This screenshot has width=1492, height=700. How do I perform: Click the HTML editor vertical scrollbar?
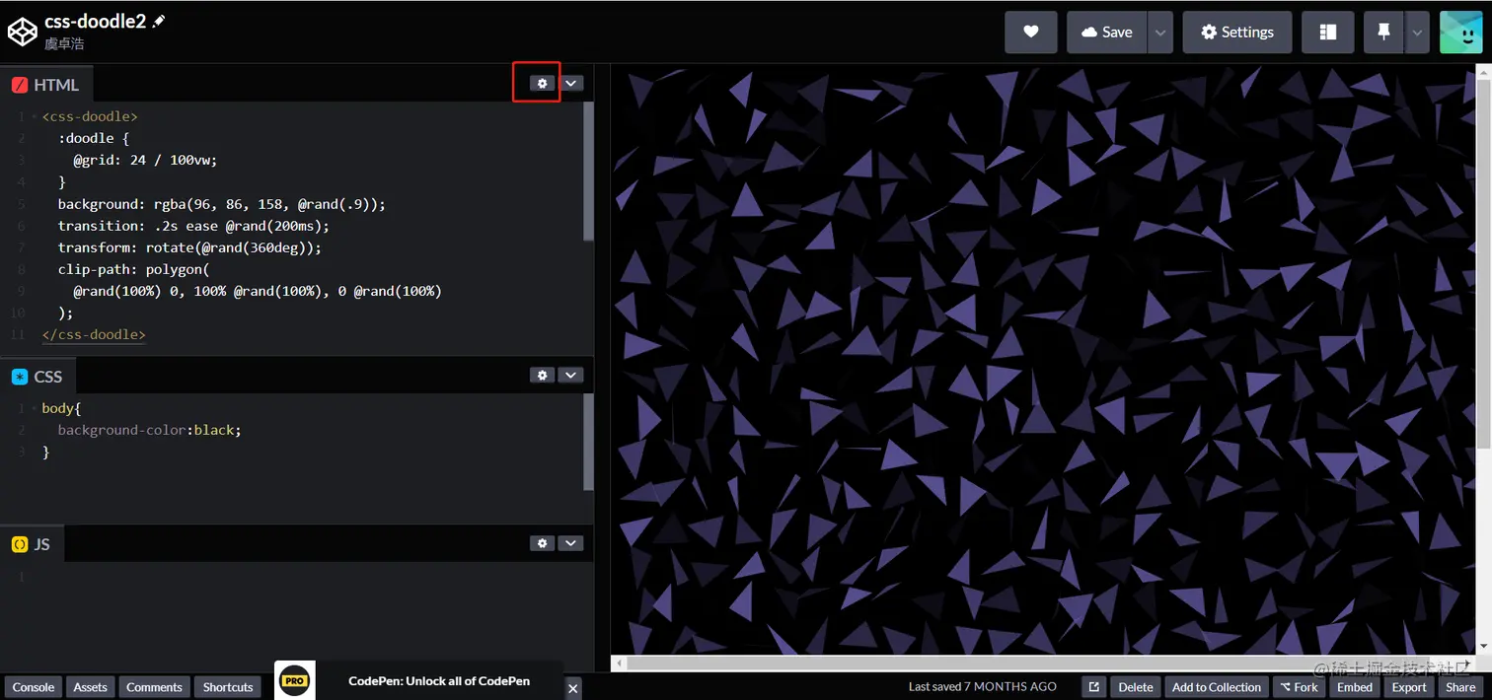589,171
